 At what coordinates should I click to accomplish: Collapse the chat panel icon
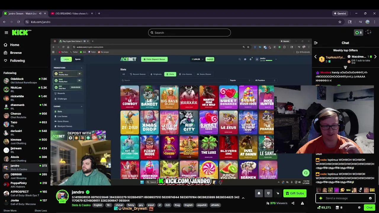(x=316, y=43)
